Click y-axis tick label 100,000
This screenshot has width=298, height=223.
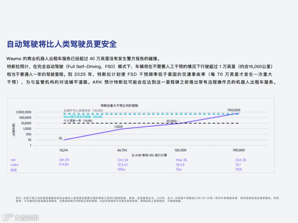(x=25, y=117)
